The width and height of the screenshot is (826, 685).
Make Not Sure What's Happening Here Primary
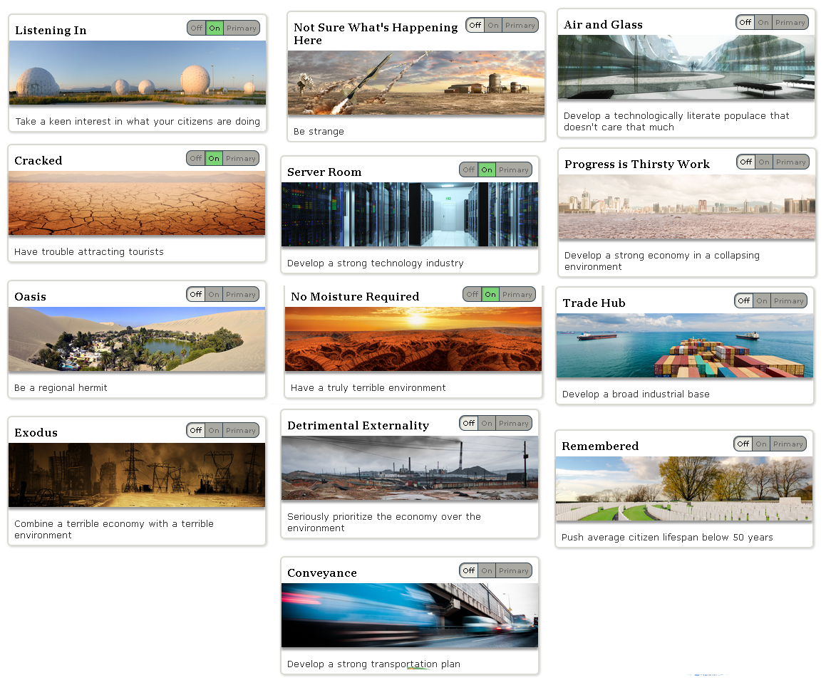click(x=520, y=25)
